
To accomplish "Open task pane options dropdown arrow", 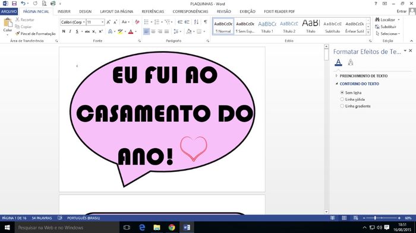I will click(405, 50).
